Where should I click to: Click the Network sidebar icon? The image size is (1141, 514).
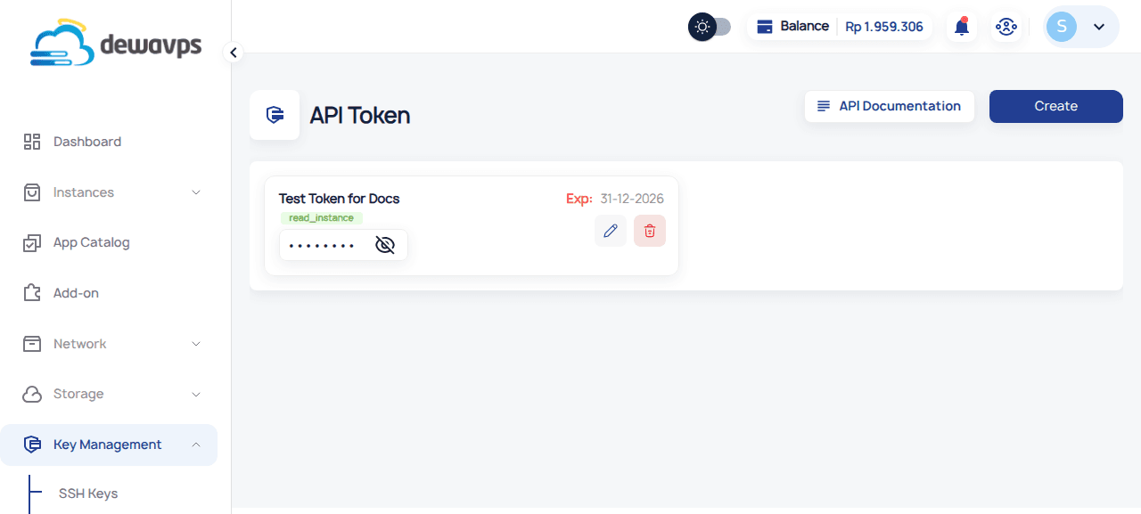32,343
